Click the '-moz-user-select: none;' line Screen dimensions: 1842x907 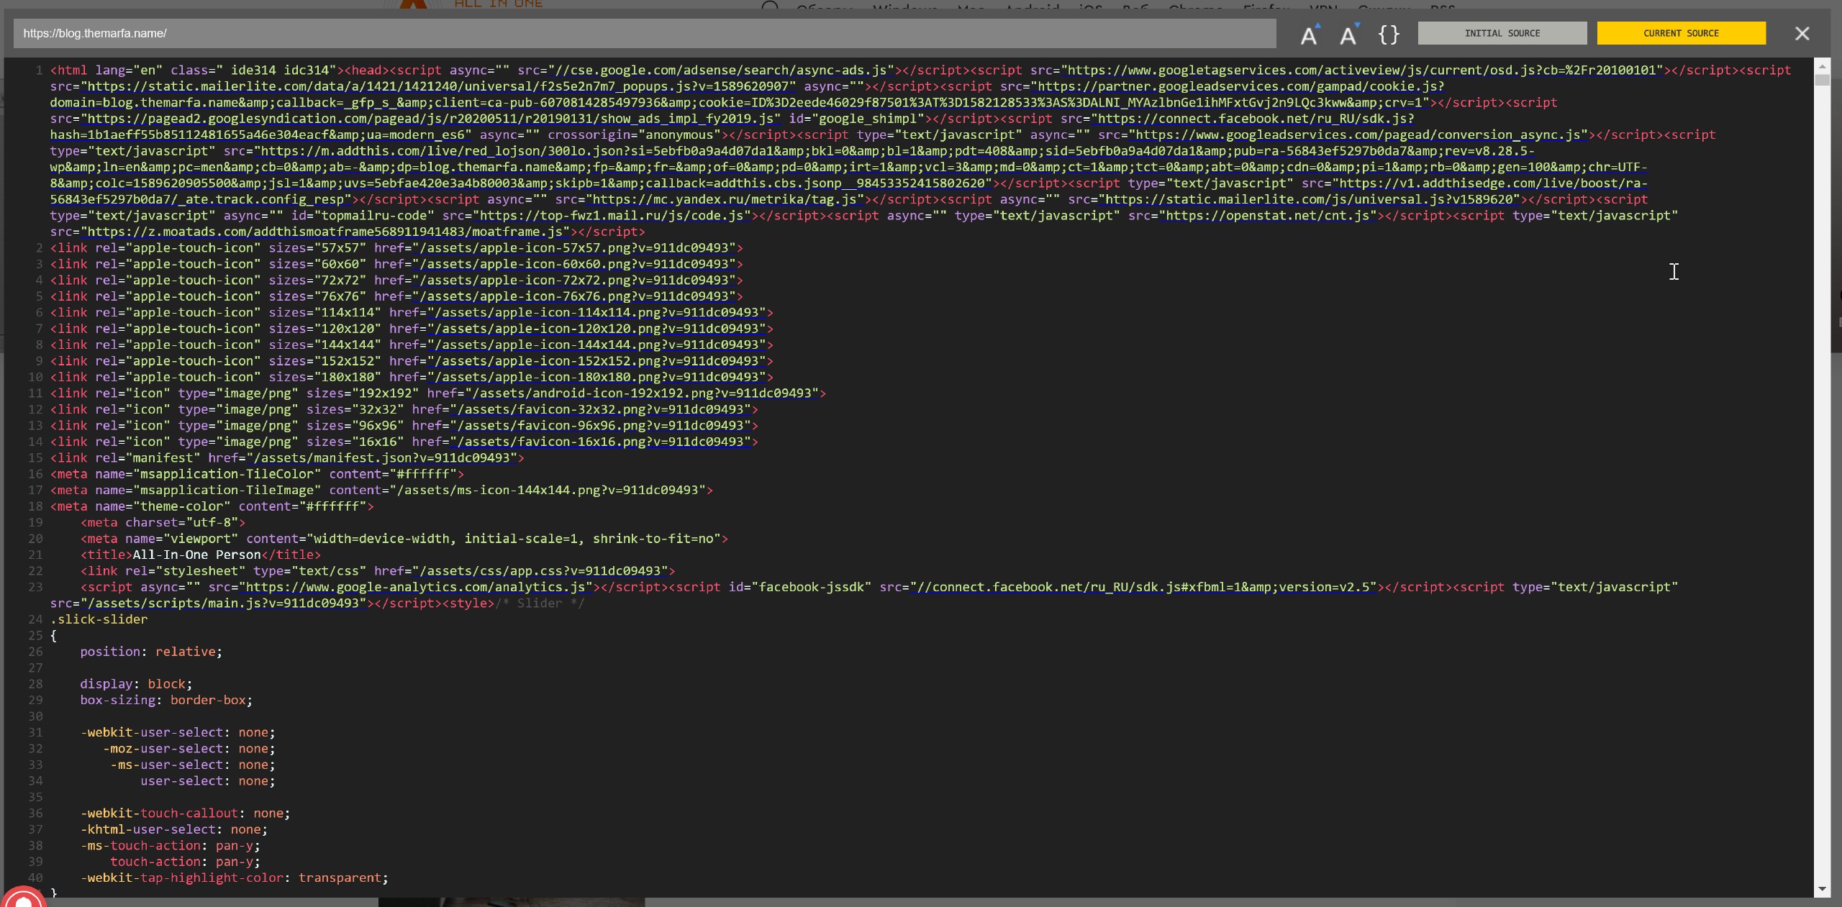(189, 749)
